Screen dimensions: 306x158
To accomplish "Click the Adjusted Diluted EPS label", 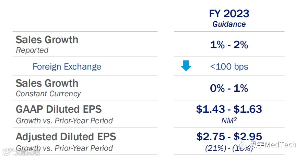I will tap(66, 137).
